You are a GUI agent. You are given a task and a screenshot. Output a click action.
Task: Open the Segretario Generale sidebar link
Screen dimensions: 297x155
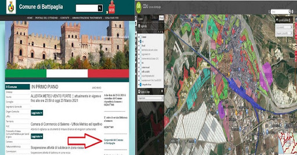point(14,107)
